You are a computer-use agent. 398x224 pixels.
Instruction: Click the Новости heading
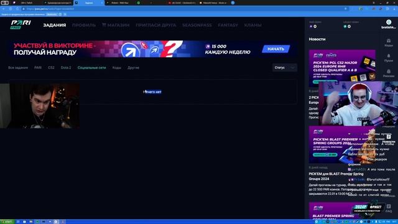pos(317,39)
